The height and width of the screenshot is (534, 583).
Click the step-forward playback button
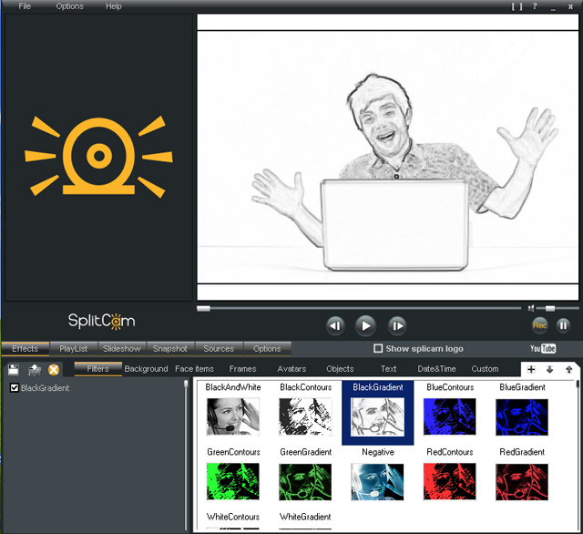point(396,324)
